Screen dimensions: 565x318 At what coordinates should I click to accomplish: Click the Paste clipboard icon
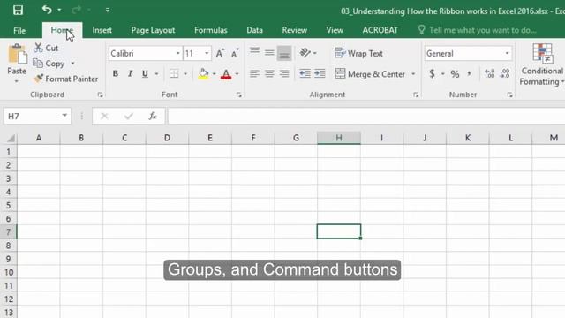pyautogui.click(x=17, y=54)
